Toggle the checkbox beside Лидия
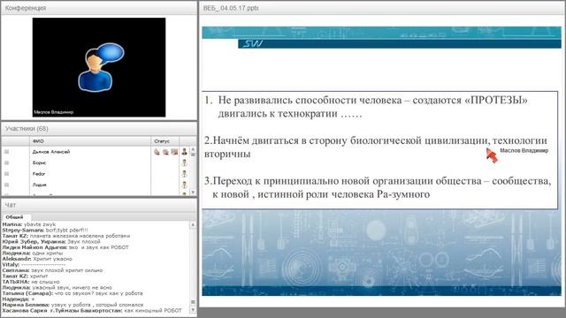 point(6,185)
